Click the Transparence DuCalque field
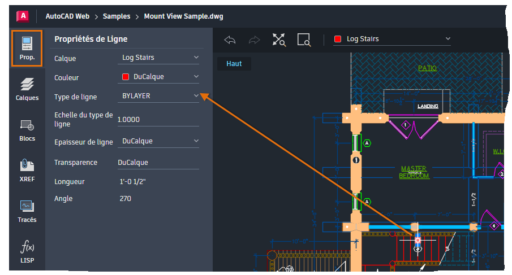 [x=158, y=162]
